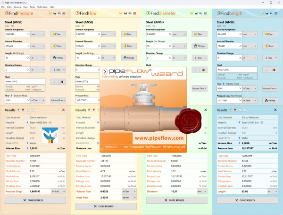This screenshot has height=215, width=283.
Task: Close FindPressure results with X icon
Action: [63, 110]
